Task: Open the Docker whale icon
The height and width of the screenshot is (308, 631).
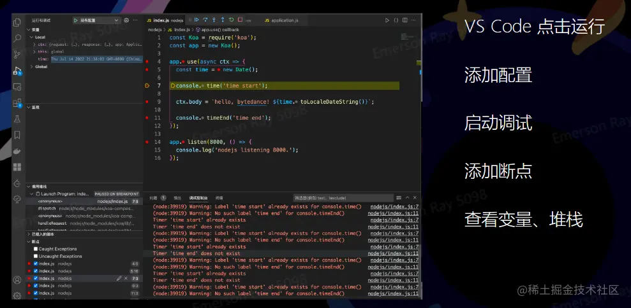Action: click(17, 151)
